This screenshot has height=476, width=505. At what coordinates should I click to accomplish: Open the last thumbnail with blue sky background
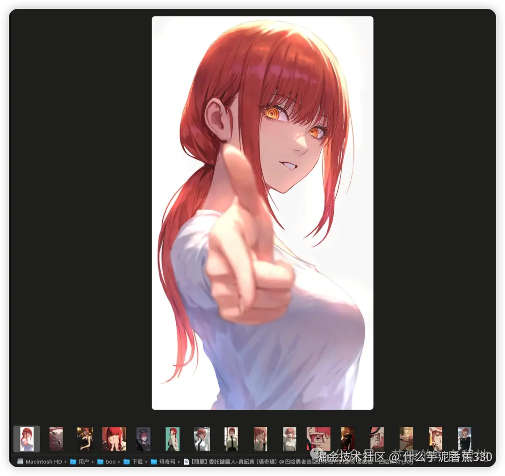464,439
